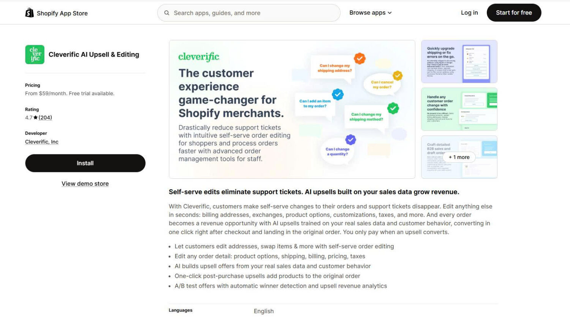The width and height of the screenshot is (570, 326).
Task: Install the Cleverific app
Action: tap(85, 163)
